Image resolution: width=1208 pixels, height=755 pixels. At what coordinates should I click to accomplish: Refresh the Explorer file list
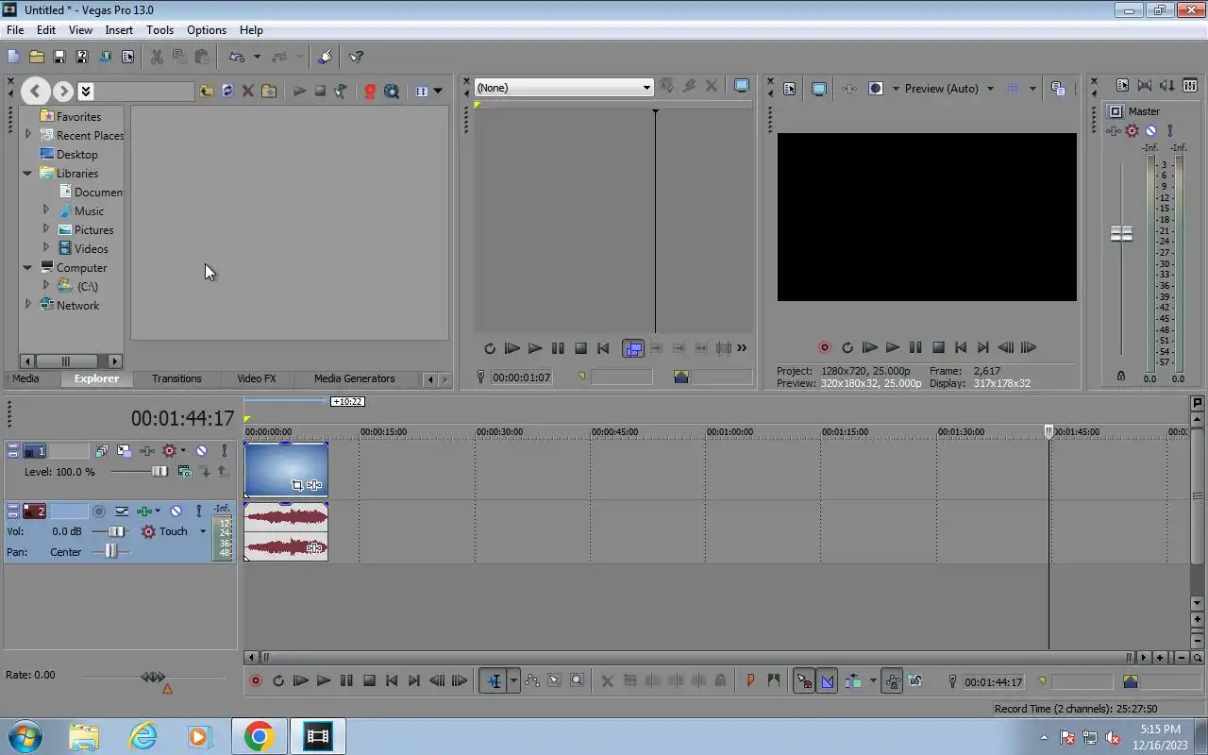click(227, 91)
